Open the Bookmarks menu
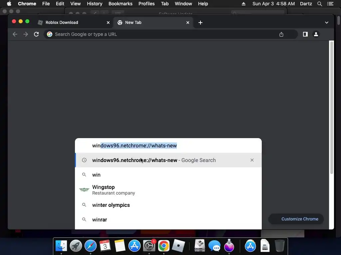Image resolution: width=341 pixels, height=255 pixels. [x=121, y=4]
